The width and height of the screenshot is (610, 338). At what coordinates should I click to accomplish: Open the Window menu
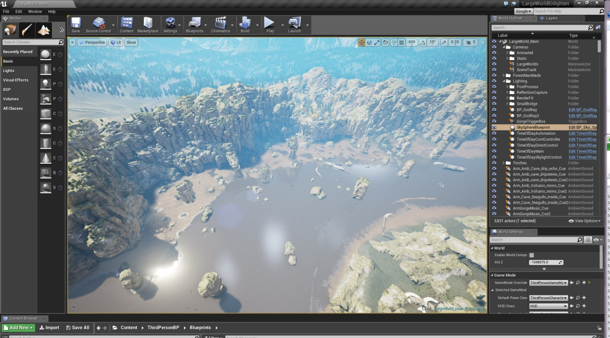pyautogui.click(x=35, y=12)
